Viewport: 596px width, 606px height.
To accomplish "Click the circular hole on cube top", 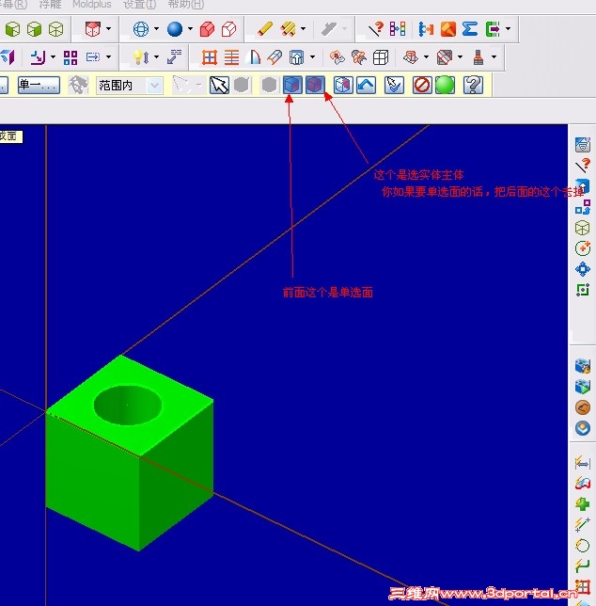I will (x=128, y=405).
